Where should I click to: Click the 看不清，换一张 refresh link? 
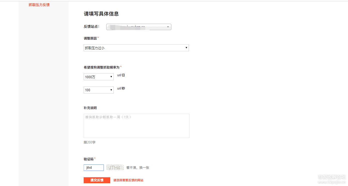pos(138,168)
